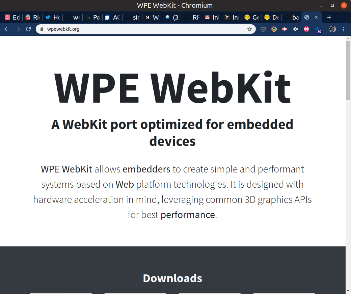Click the bold 'WPE WebKit' at paragraph start
The height and width of the screenshot is (294, 351).
tap(66, 169)
